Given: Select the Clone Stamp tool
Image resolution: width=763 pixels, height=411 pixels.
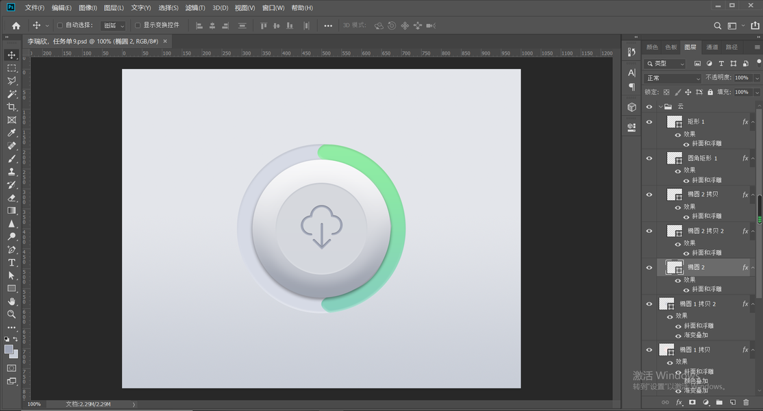Looking at the screenshot, I should click(x=12, y=172).
